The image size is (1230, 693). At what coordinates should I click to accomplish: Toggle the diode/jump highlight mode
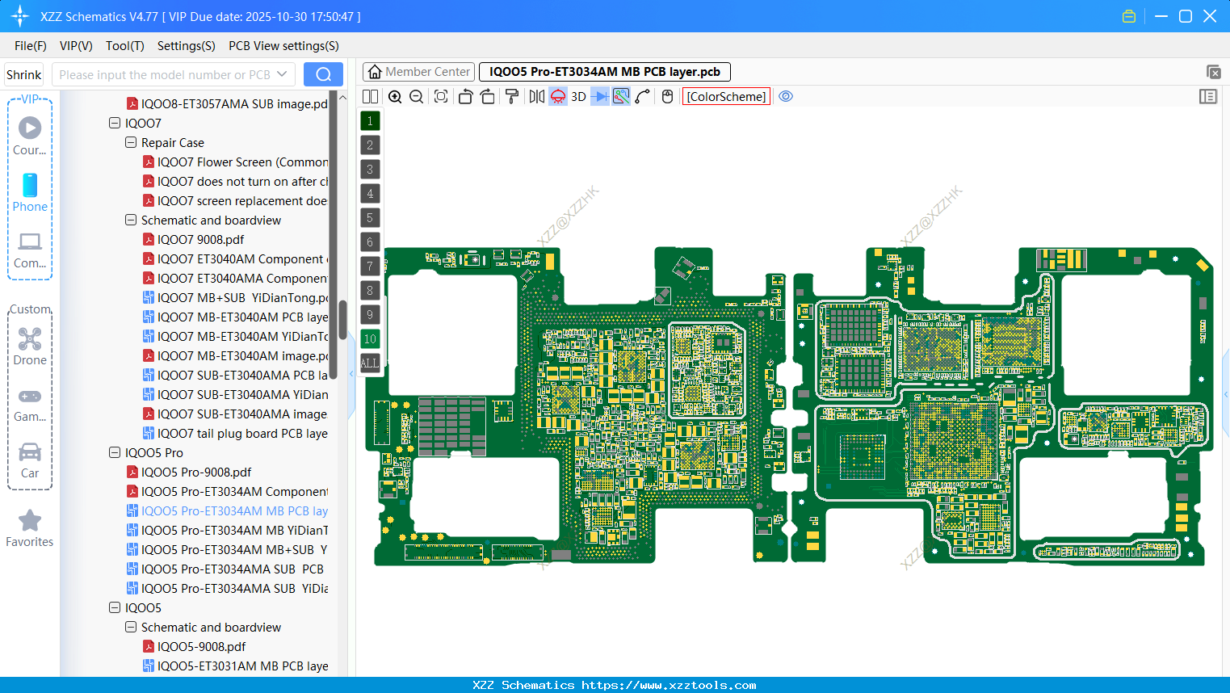coord(601,96)
